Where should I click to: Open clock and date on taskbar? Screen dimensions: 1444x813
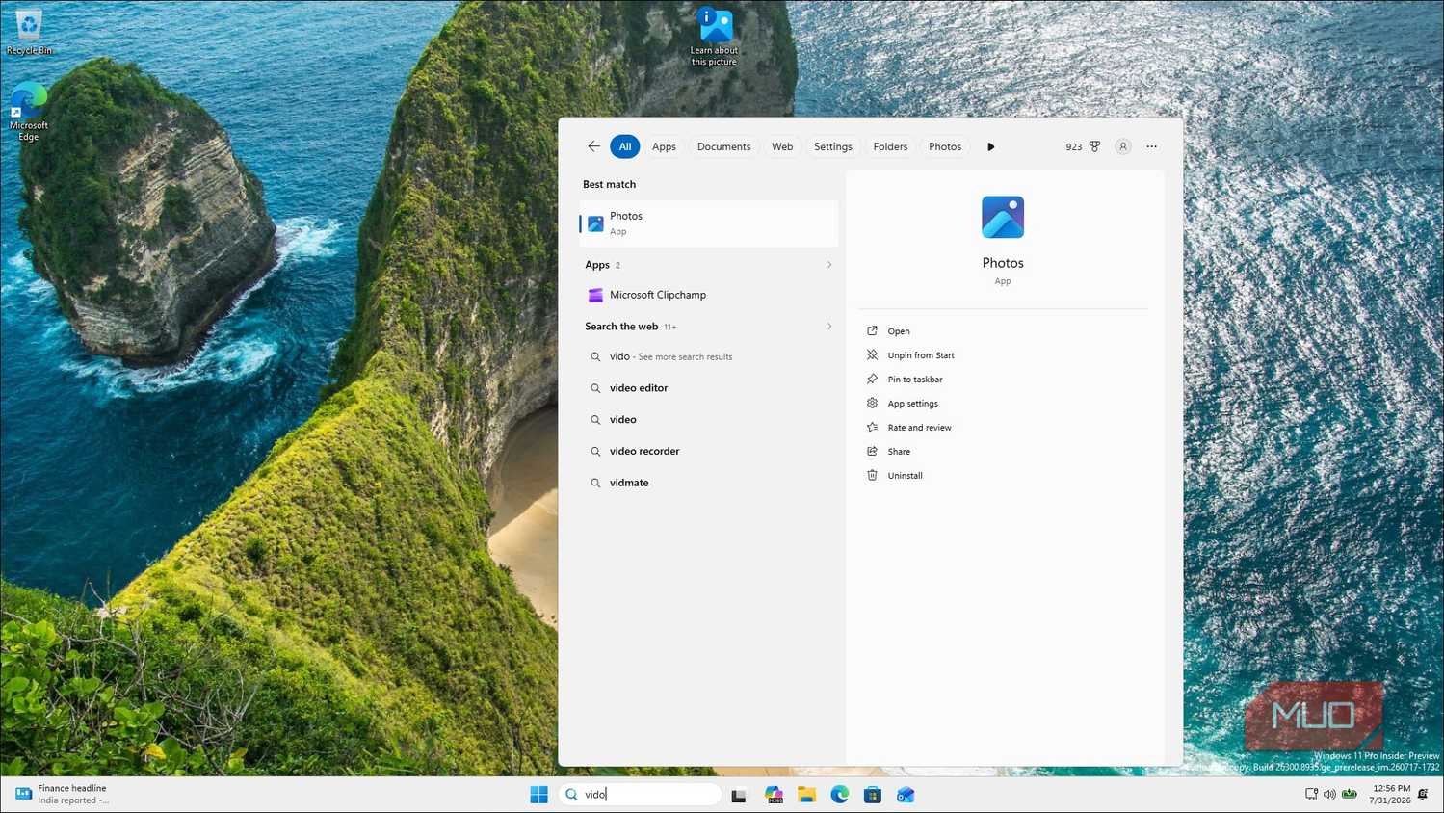click(1390, 795)
